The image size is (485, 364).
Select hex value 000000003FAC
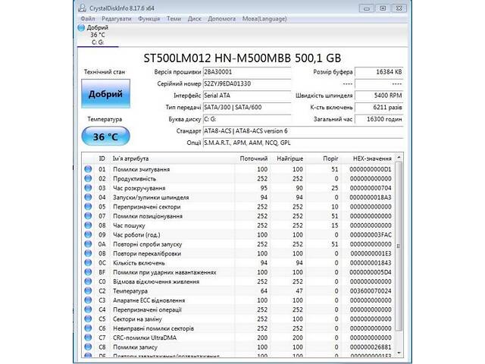[371, 234]
